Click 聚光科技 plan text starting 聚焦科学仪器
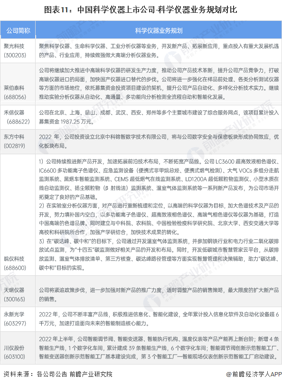The width and height of the screenshot is (282, 384). (x=159, y=51)
